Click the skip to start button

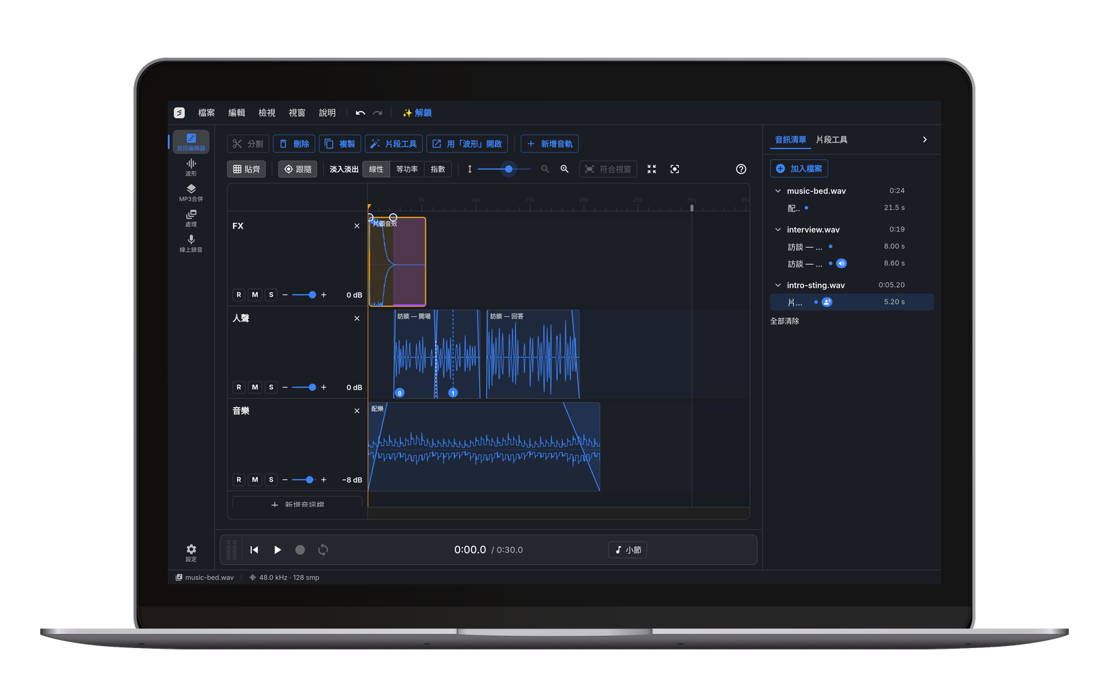(254, 550)
